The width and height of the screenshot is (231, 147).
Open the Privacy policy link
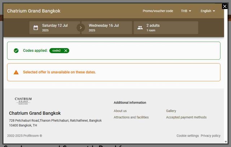210,136
